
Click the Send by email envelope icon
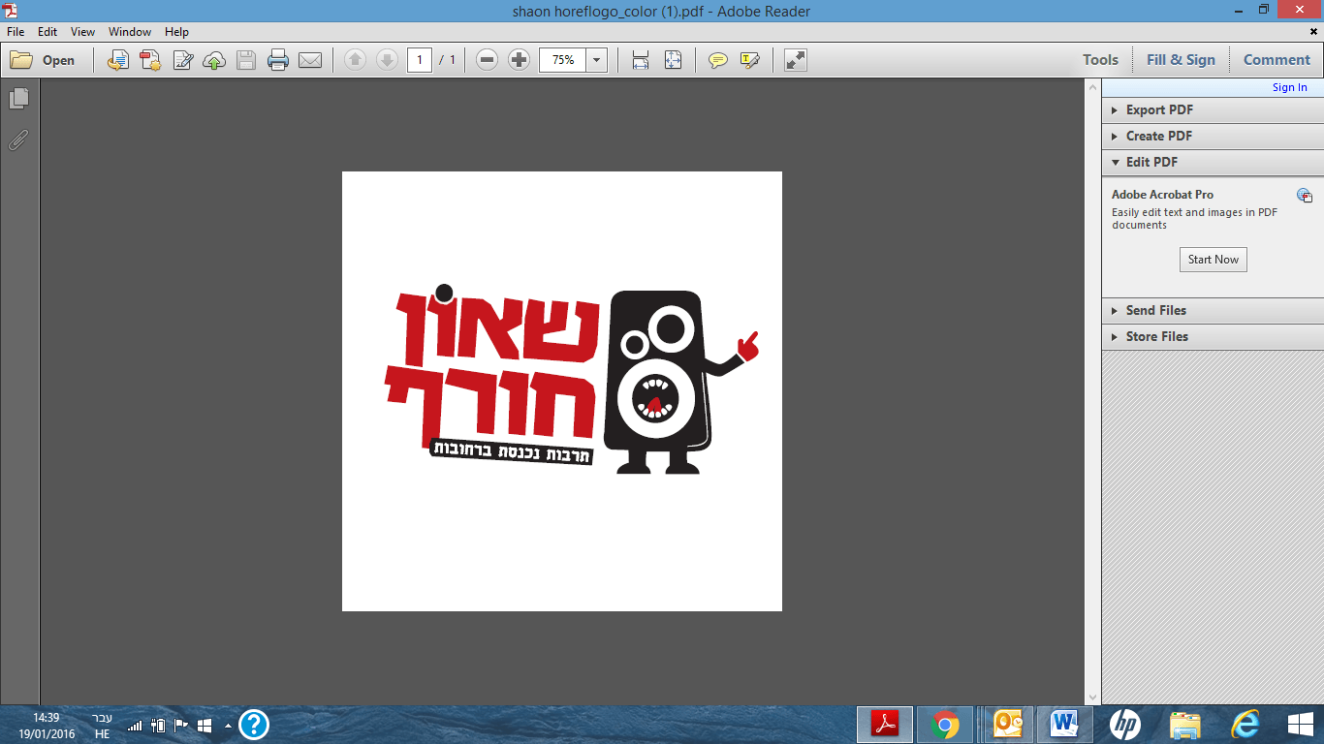pos(310,60)
